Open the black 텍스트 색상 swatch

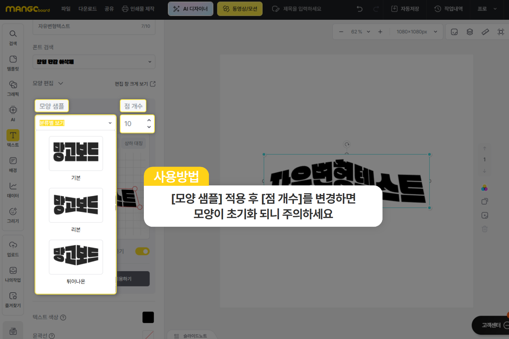point(148,317)
